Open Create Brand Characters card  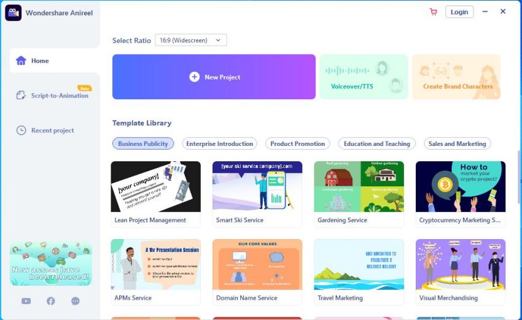(456, 77)
